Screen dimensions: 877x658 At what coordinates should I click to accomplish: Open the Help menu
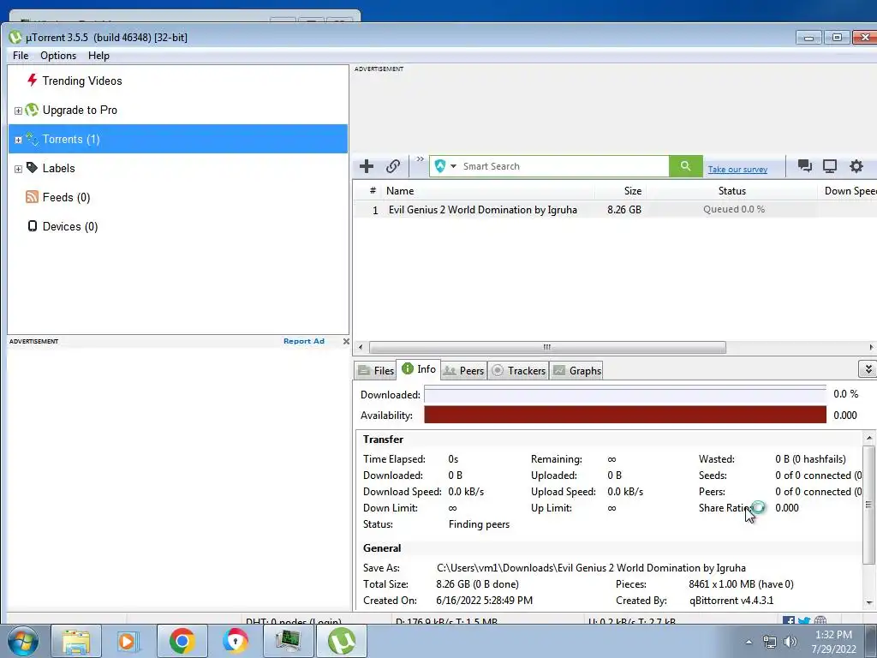pyautogui.click(x=98, y=56)
